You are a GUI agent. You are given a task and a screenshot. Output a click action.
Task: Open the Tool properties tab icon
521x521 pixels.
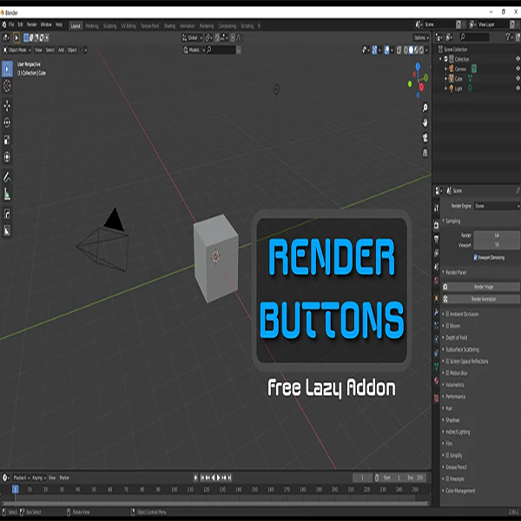click(x=436, y=208)
